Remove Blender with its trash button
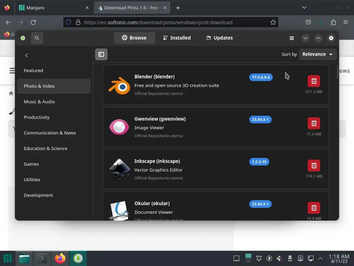 click(314, 81)
